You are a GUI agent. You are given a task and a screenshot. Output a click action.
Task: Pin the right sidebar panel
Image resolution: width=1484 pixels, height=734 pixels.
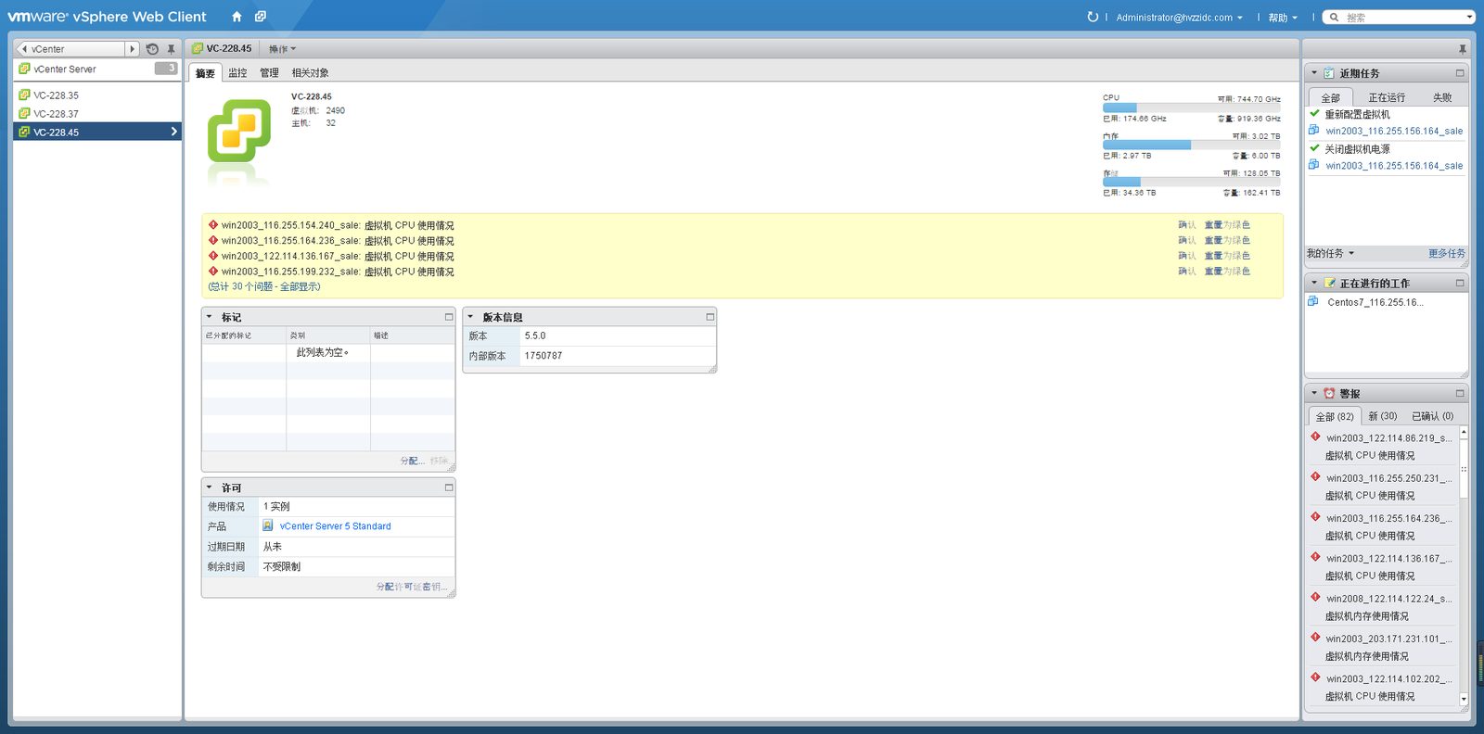[x=1463, y=49]
